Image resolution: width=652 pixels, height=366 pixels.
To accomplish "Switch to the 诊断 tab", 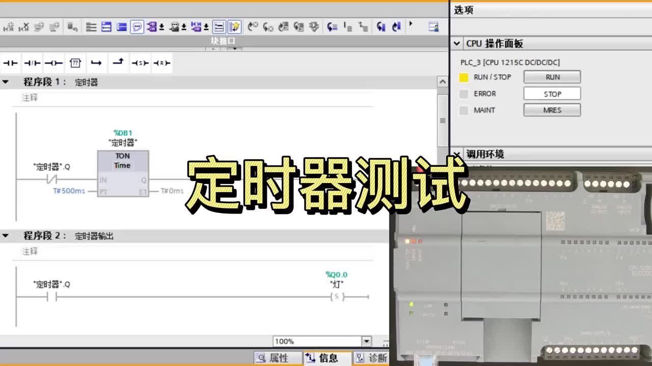I will pyautogui.click(x=372, y=358).
